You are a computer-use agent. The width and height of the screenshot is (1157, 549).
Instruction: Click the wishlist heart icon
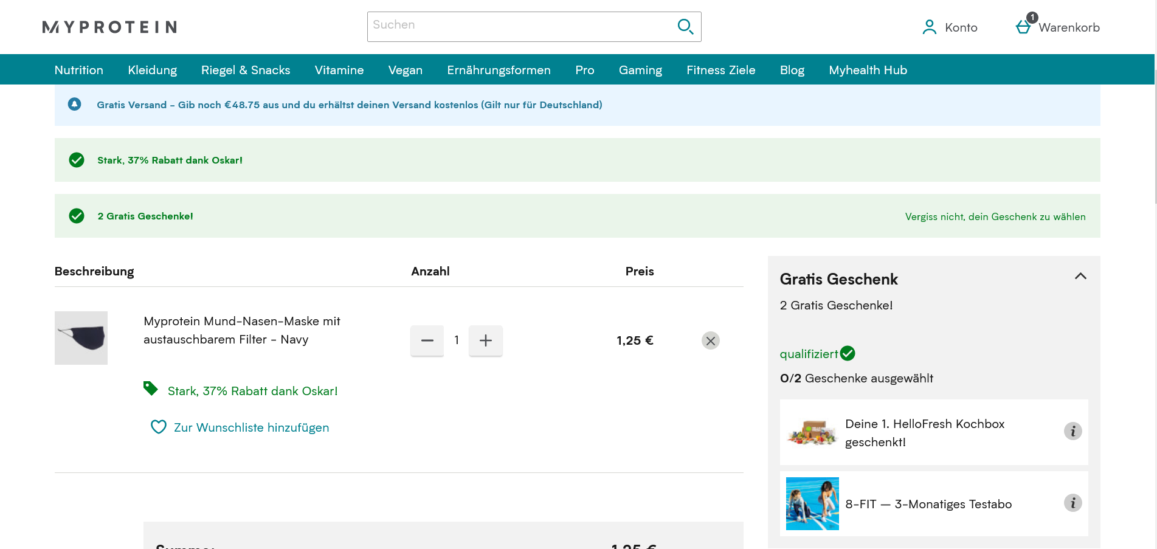click(x=159, y=427)
